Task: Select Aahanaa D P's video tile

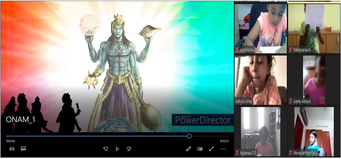Action: (x=261, y=132)
